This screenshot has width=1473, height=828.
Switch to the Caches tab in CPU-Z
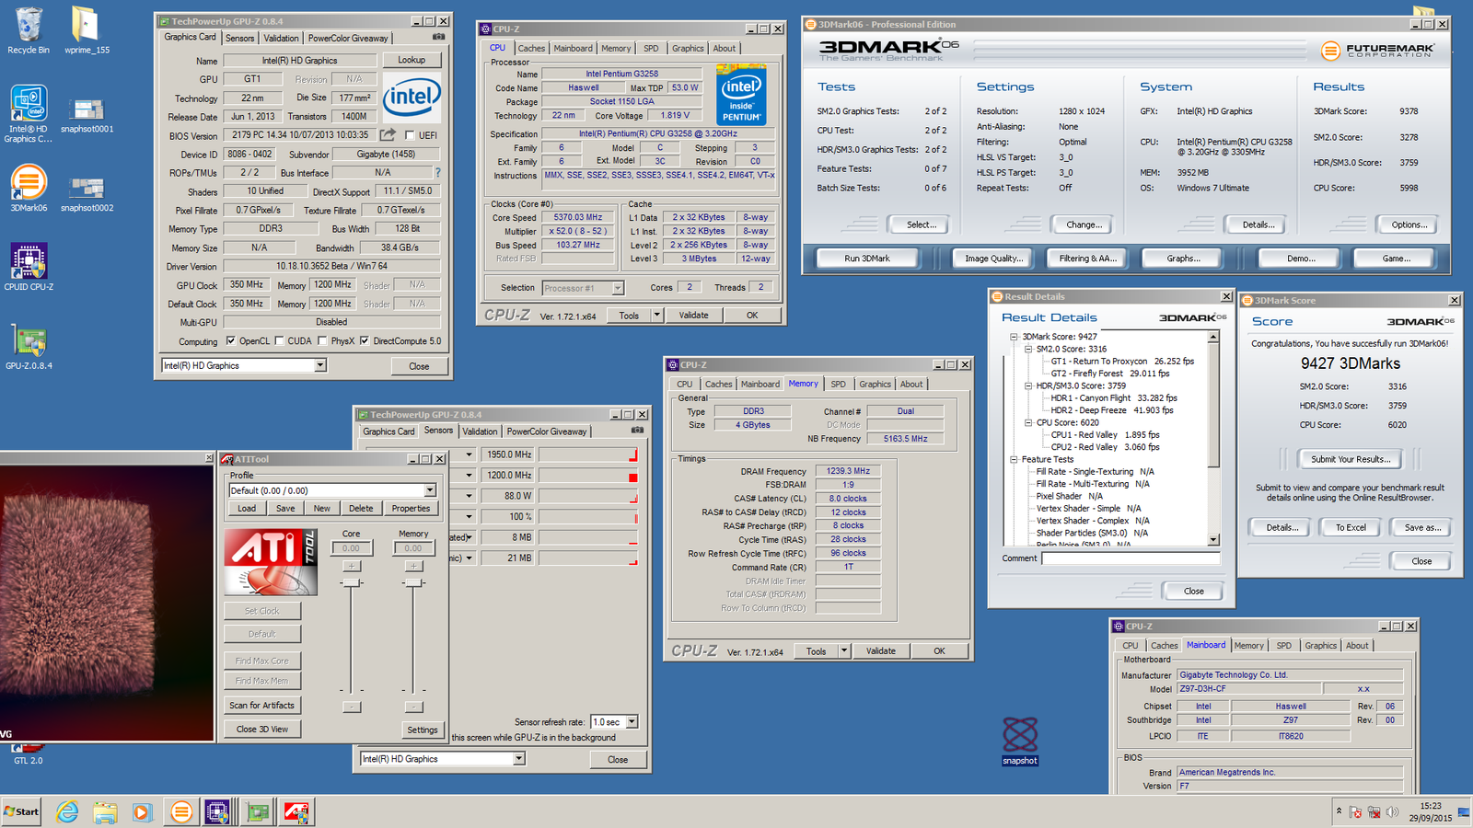pyautogui.click(x=531, y=48)
